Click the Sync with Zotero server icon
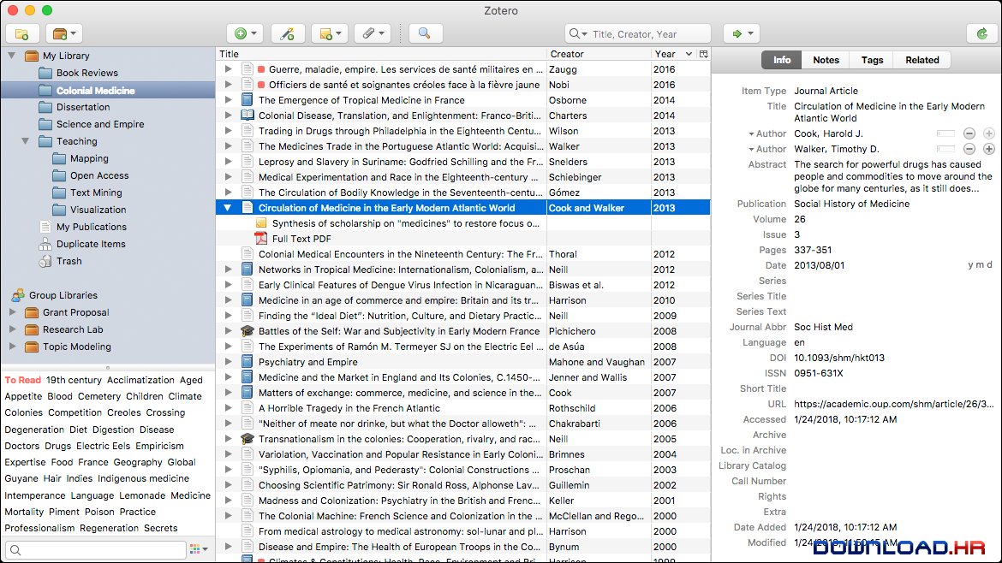The height and width of the screenshot is (563, 1002). click(x=982, y=34)
